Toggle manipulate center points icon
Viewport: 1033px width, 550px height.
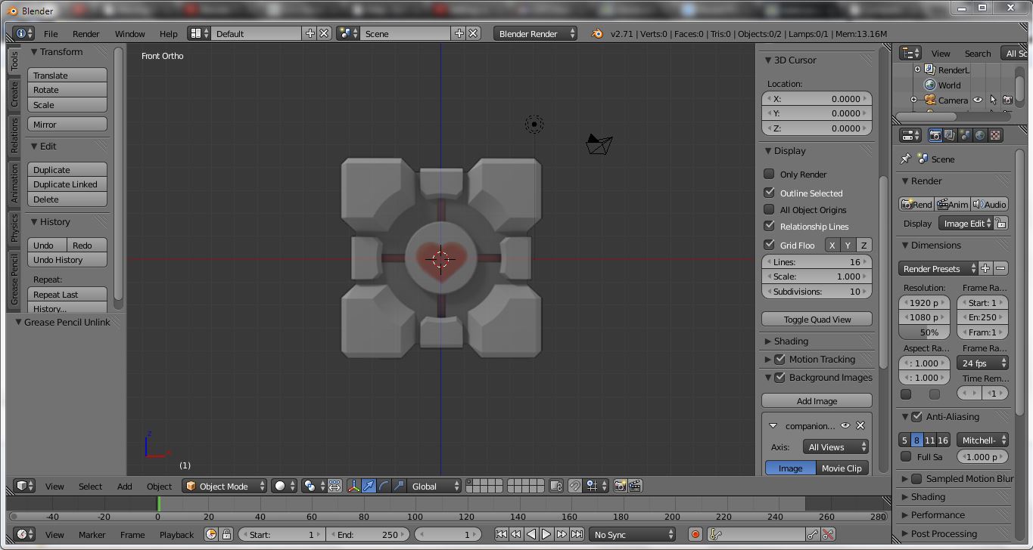click(334, 486)
